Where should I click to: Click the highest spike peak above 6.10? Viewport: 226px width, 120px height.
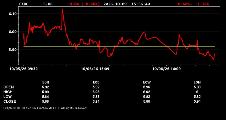pos(62,10)
